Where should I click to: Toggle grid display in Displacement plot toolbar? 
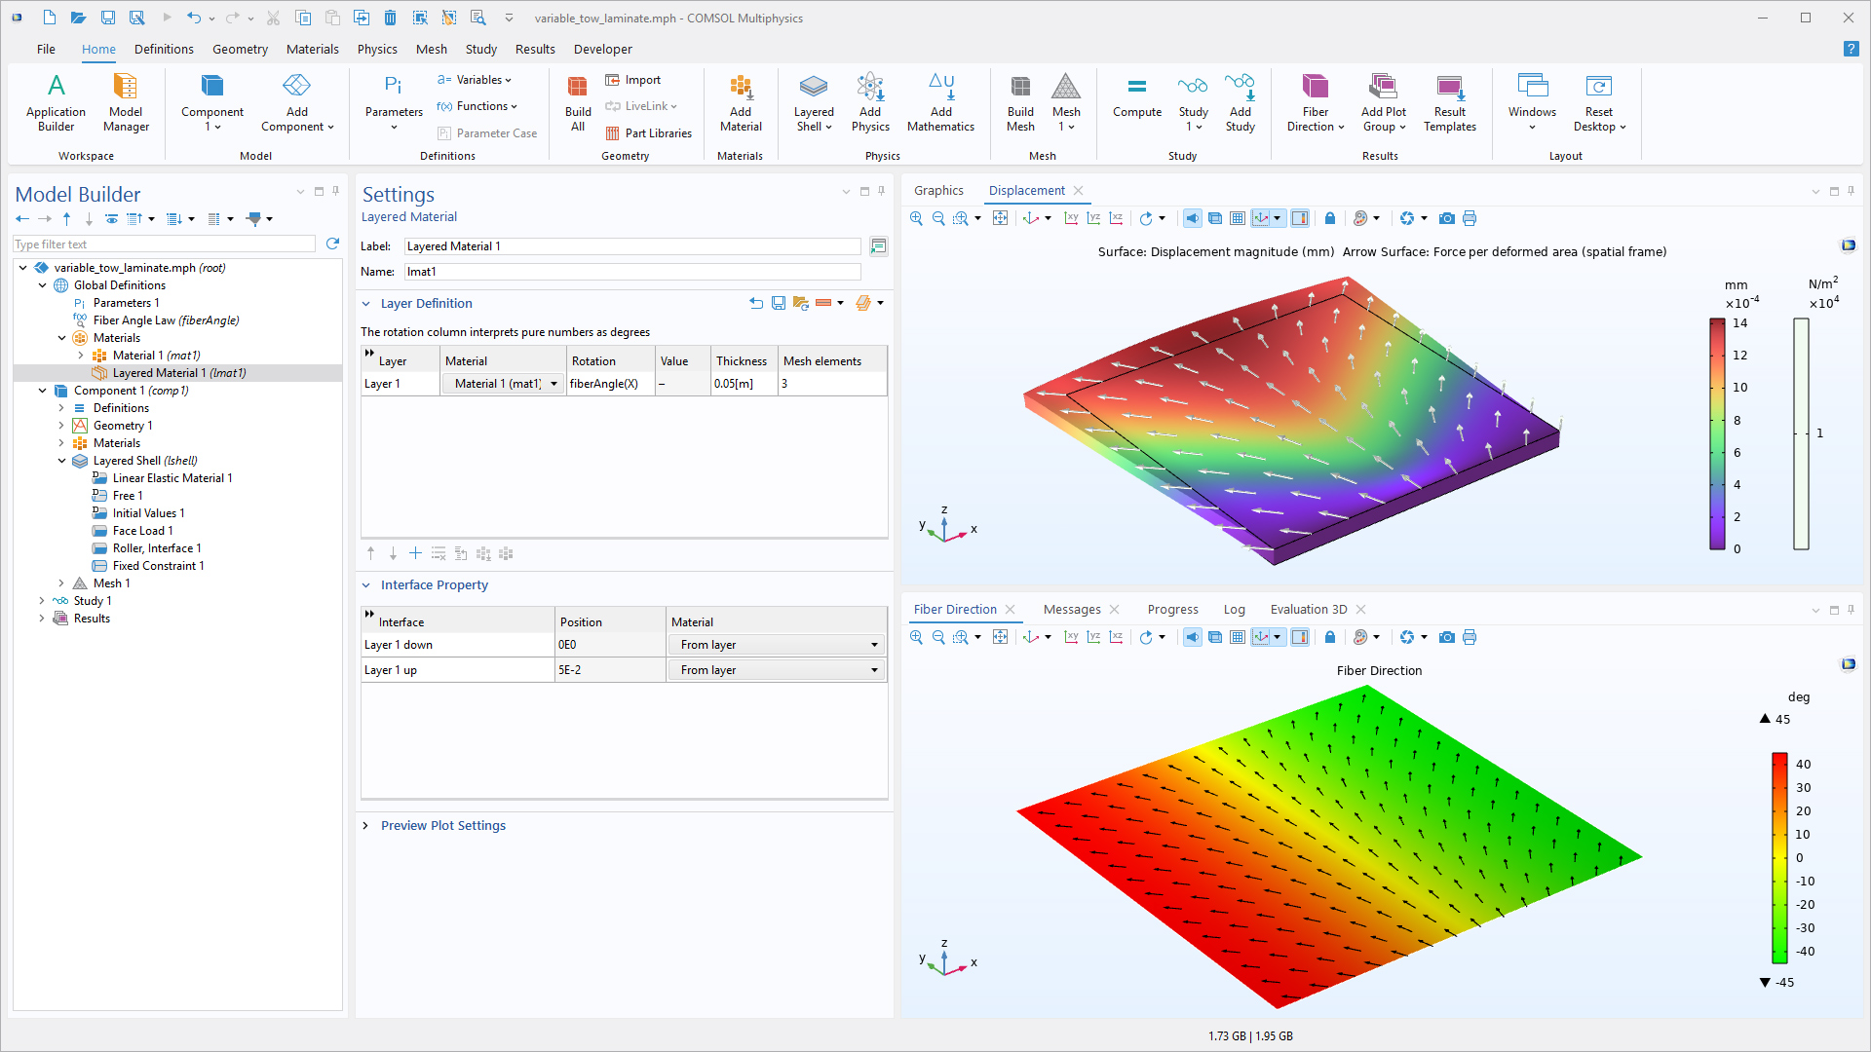click(x=1237, y=218)
